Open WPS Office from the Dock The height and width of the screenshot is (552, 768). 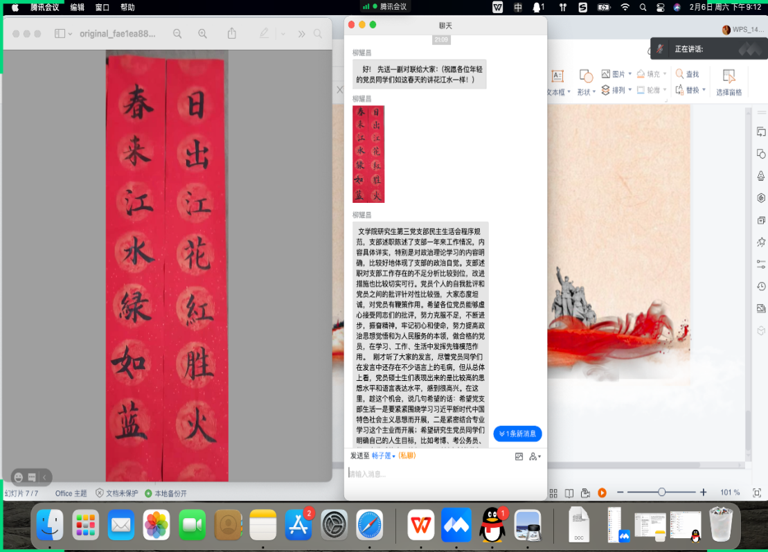[x=421, y=524]
